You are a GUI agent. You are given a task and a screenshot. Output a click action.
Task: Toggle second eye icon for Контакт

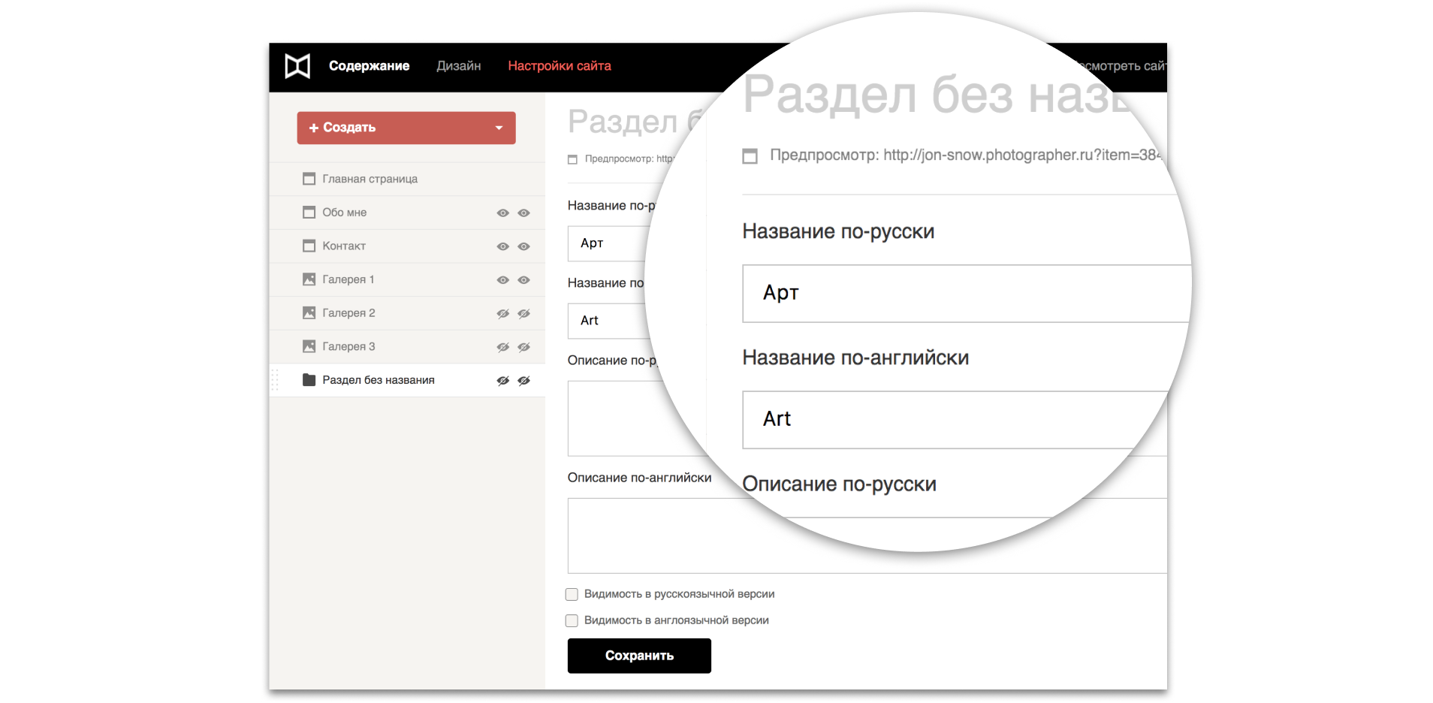(x=524, y=246)
